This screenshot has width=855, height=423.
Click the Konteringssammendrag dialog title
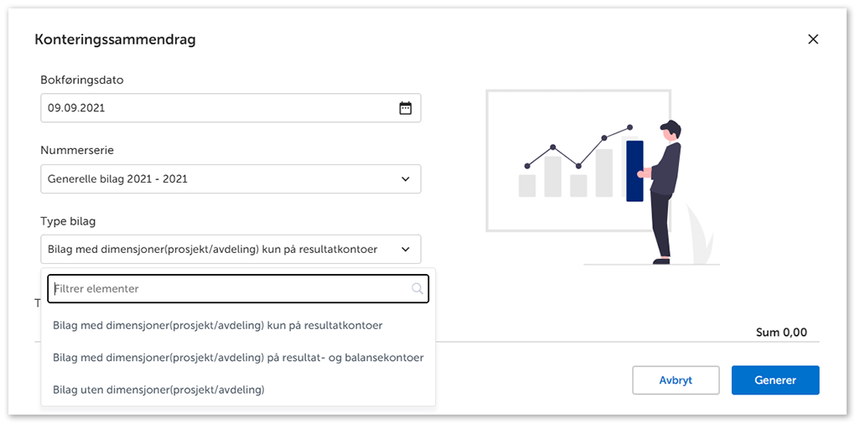coord(115,39)
